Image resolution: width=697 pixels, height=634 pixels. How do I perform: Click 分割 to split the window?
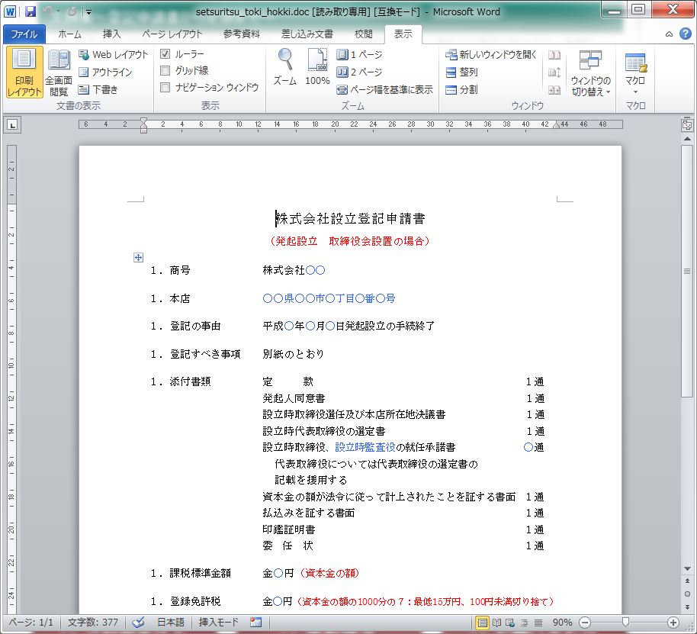[461, 89]
